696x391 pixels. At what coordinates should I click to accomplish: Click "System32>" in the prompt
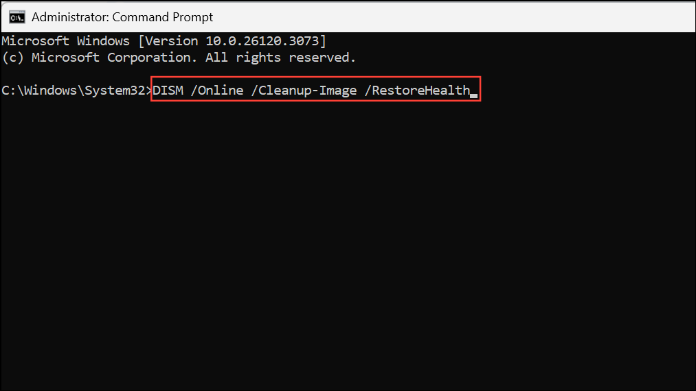pyautogui.click(x=118, y=91)
